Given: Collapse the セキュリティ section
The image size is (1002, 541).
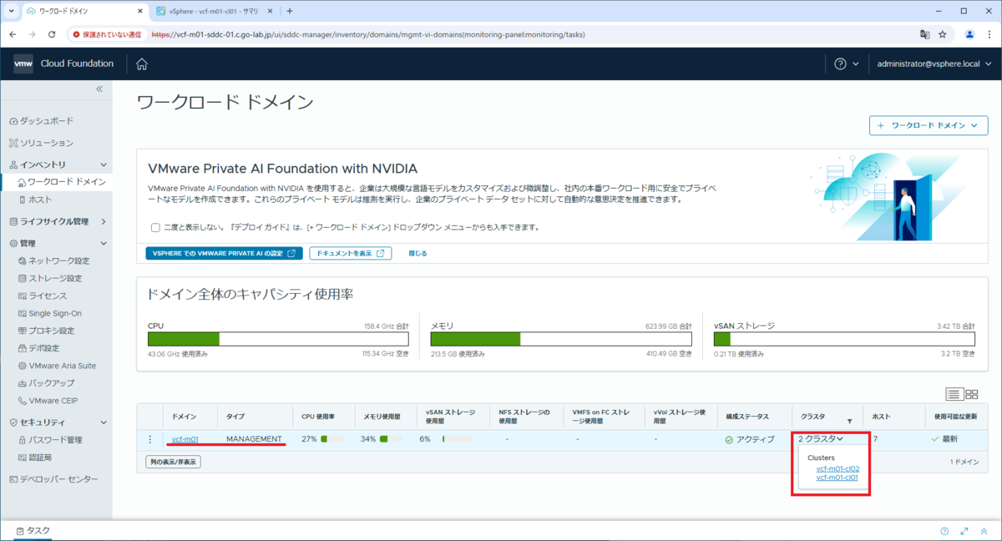Looking at the screenshot, I should tap(104, 423).
